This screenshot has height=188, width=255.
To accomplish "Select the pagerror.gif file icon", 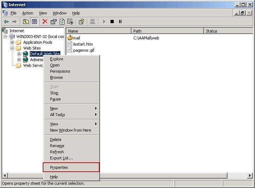I will [70, 50].
